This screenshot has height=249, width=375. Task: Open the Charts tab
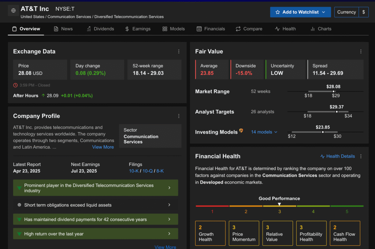[321, 29]
